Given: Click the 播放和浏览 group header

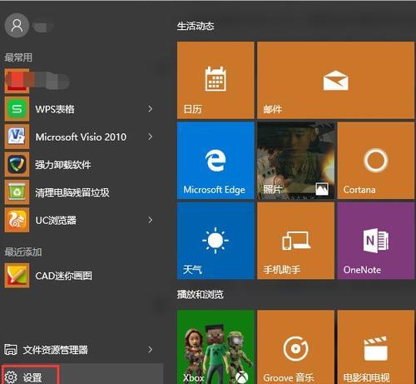Looking at the screenshot, I should [x=201, y=294].
